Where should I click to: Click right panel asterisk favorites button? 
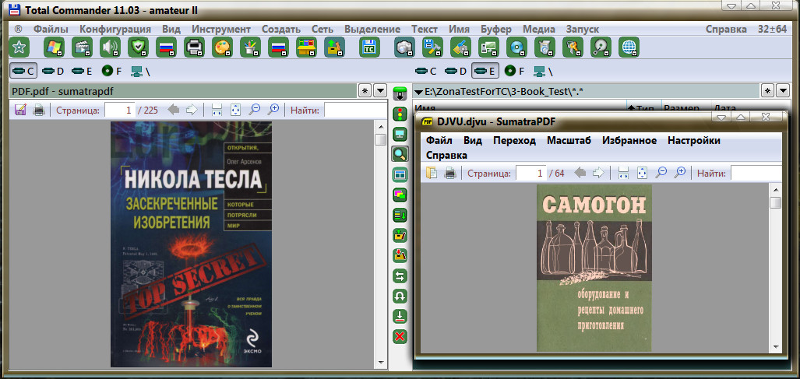point(768,91)
